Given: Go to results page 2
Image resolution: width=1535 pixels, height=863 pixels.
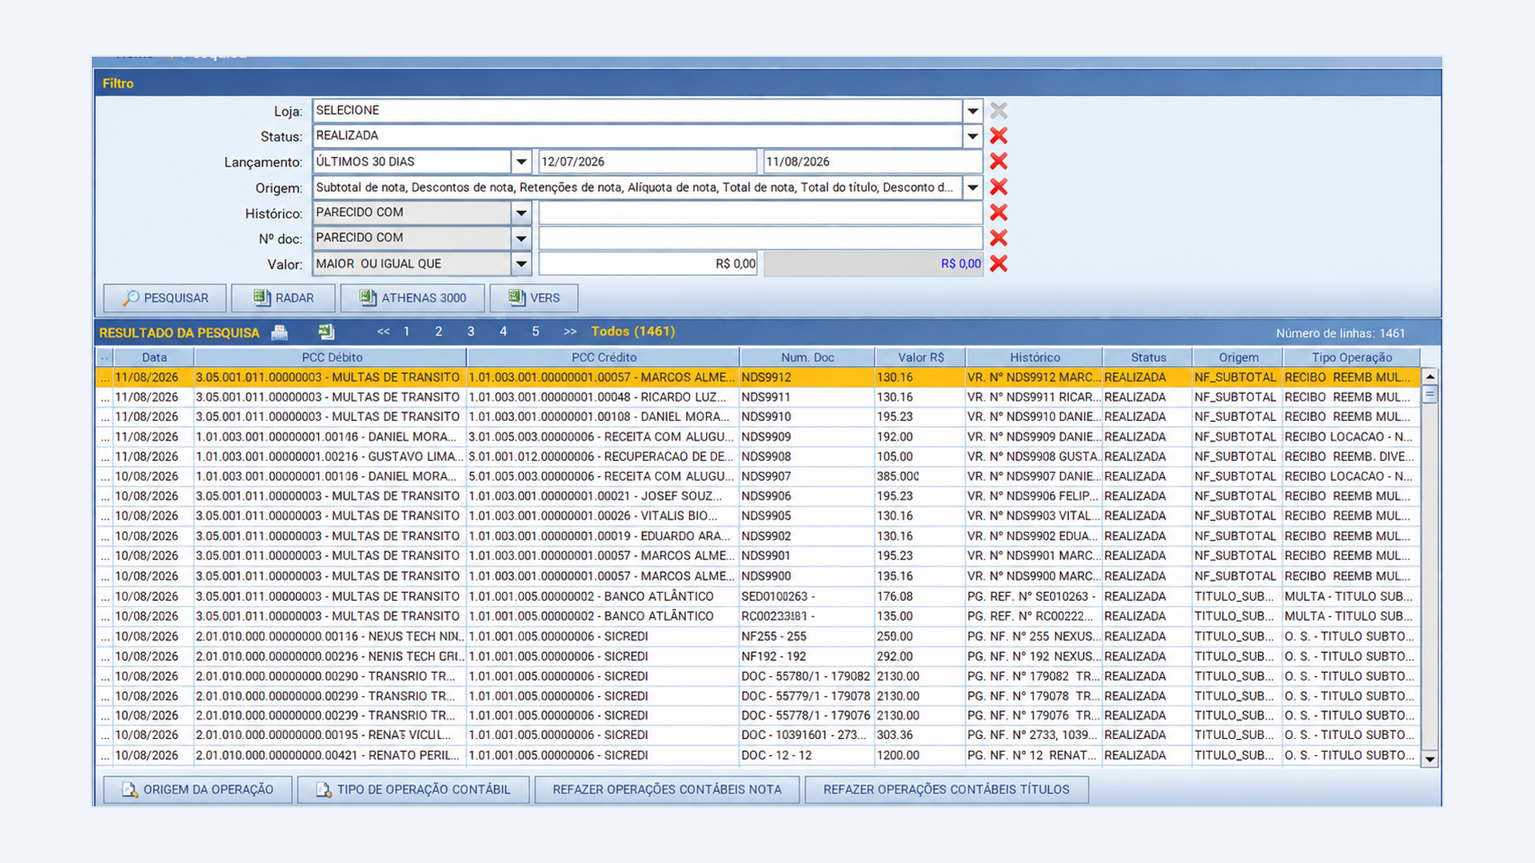Looking at the screenshot, I should 438,332.
